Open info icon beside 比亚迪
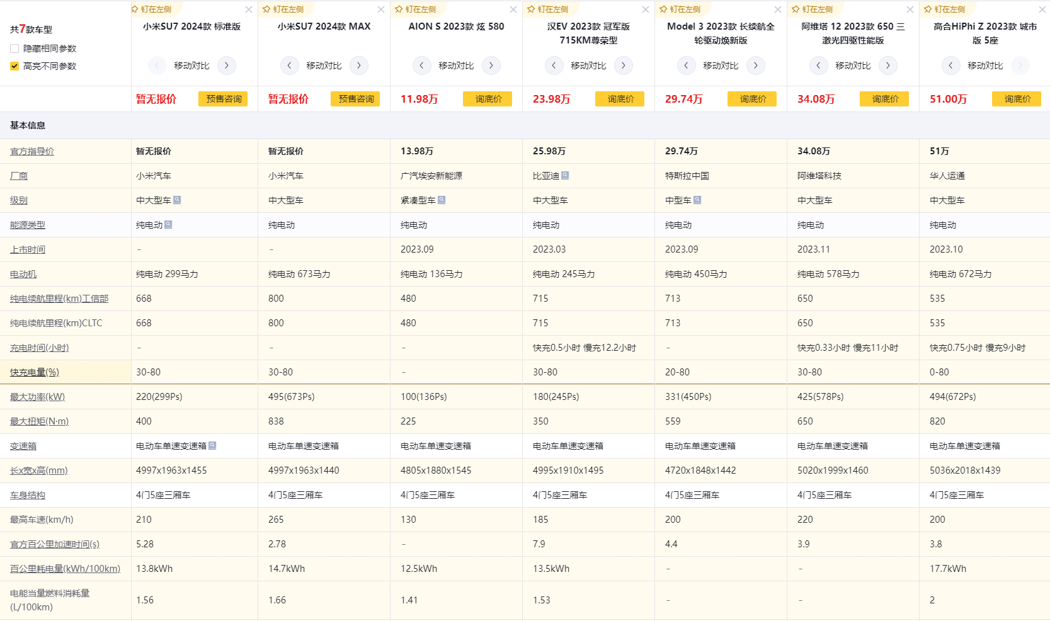Screen dimensions: 1050x621 pyautogui.click(x=565, y=175)
